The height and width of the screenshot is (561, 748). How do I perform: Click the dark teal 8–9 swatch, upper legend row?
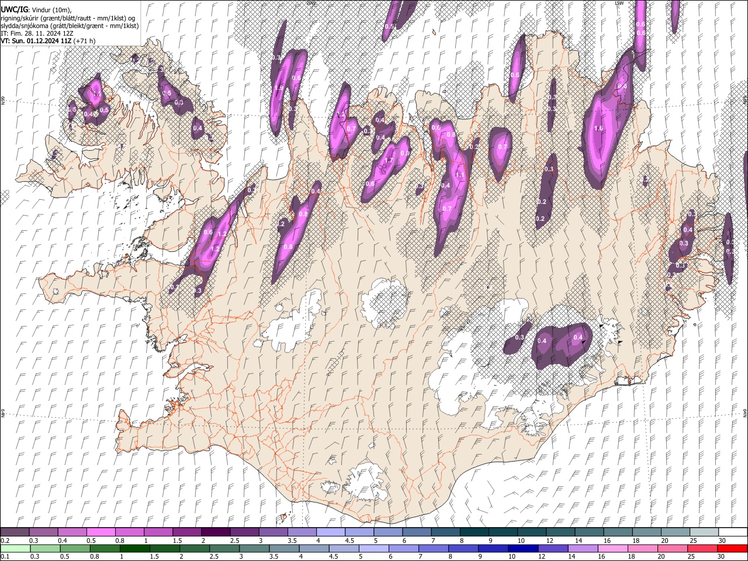[x=474, y=532]
